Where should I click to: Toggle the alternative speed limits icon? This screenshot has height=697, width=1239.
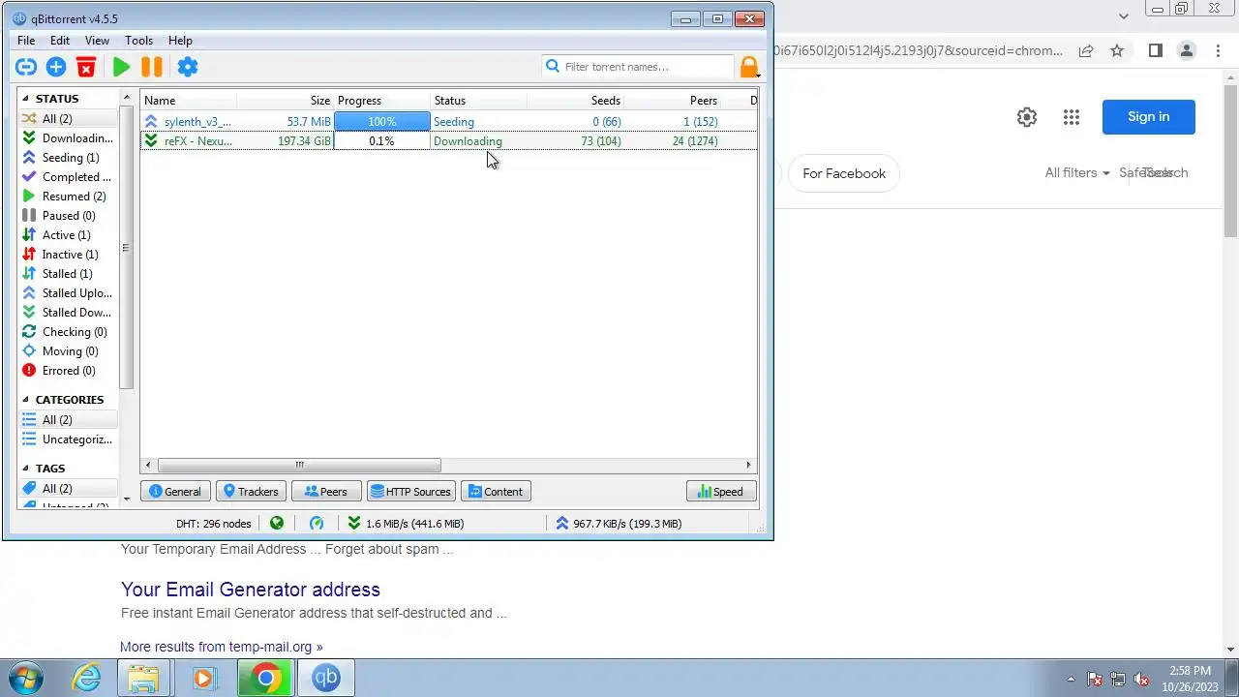tap(317, 523)
